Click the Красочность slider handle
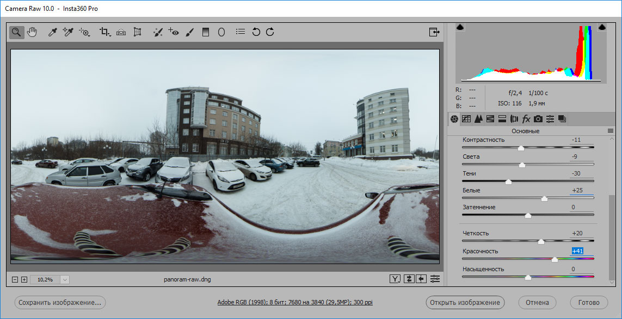 click(x=555, y=260)
